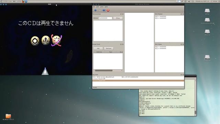This screenshot has height=124, width=220.
Task: Click the Remove breakpoint button
Action: (x=109, y=48)
